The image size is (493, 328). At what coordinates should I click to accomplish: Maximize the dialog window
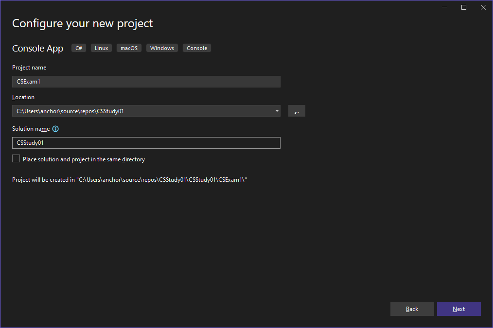point(464,7)
